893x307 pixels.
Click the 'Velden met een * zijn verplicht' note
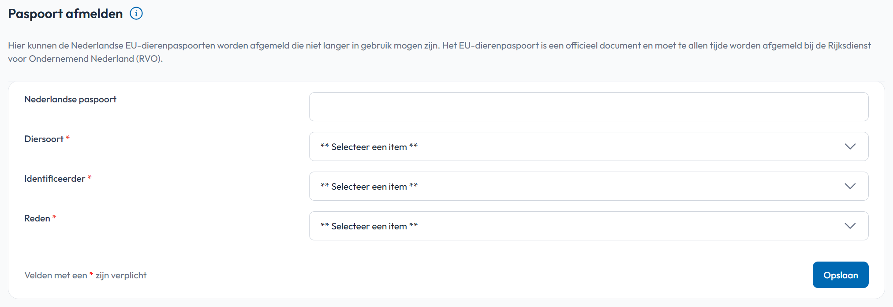pyautogui.click(x=86, y=275)
